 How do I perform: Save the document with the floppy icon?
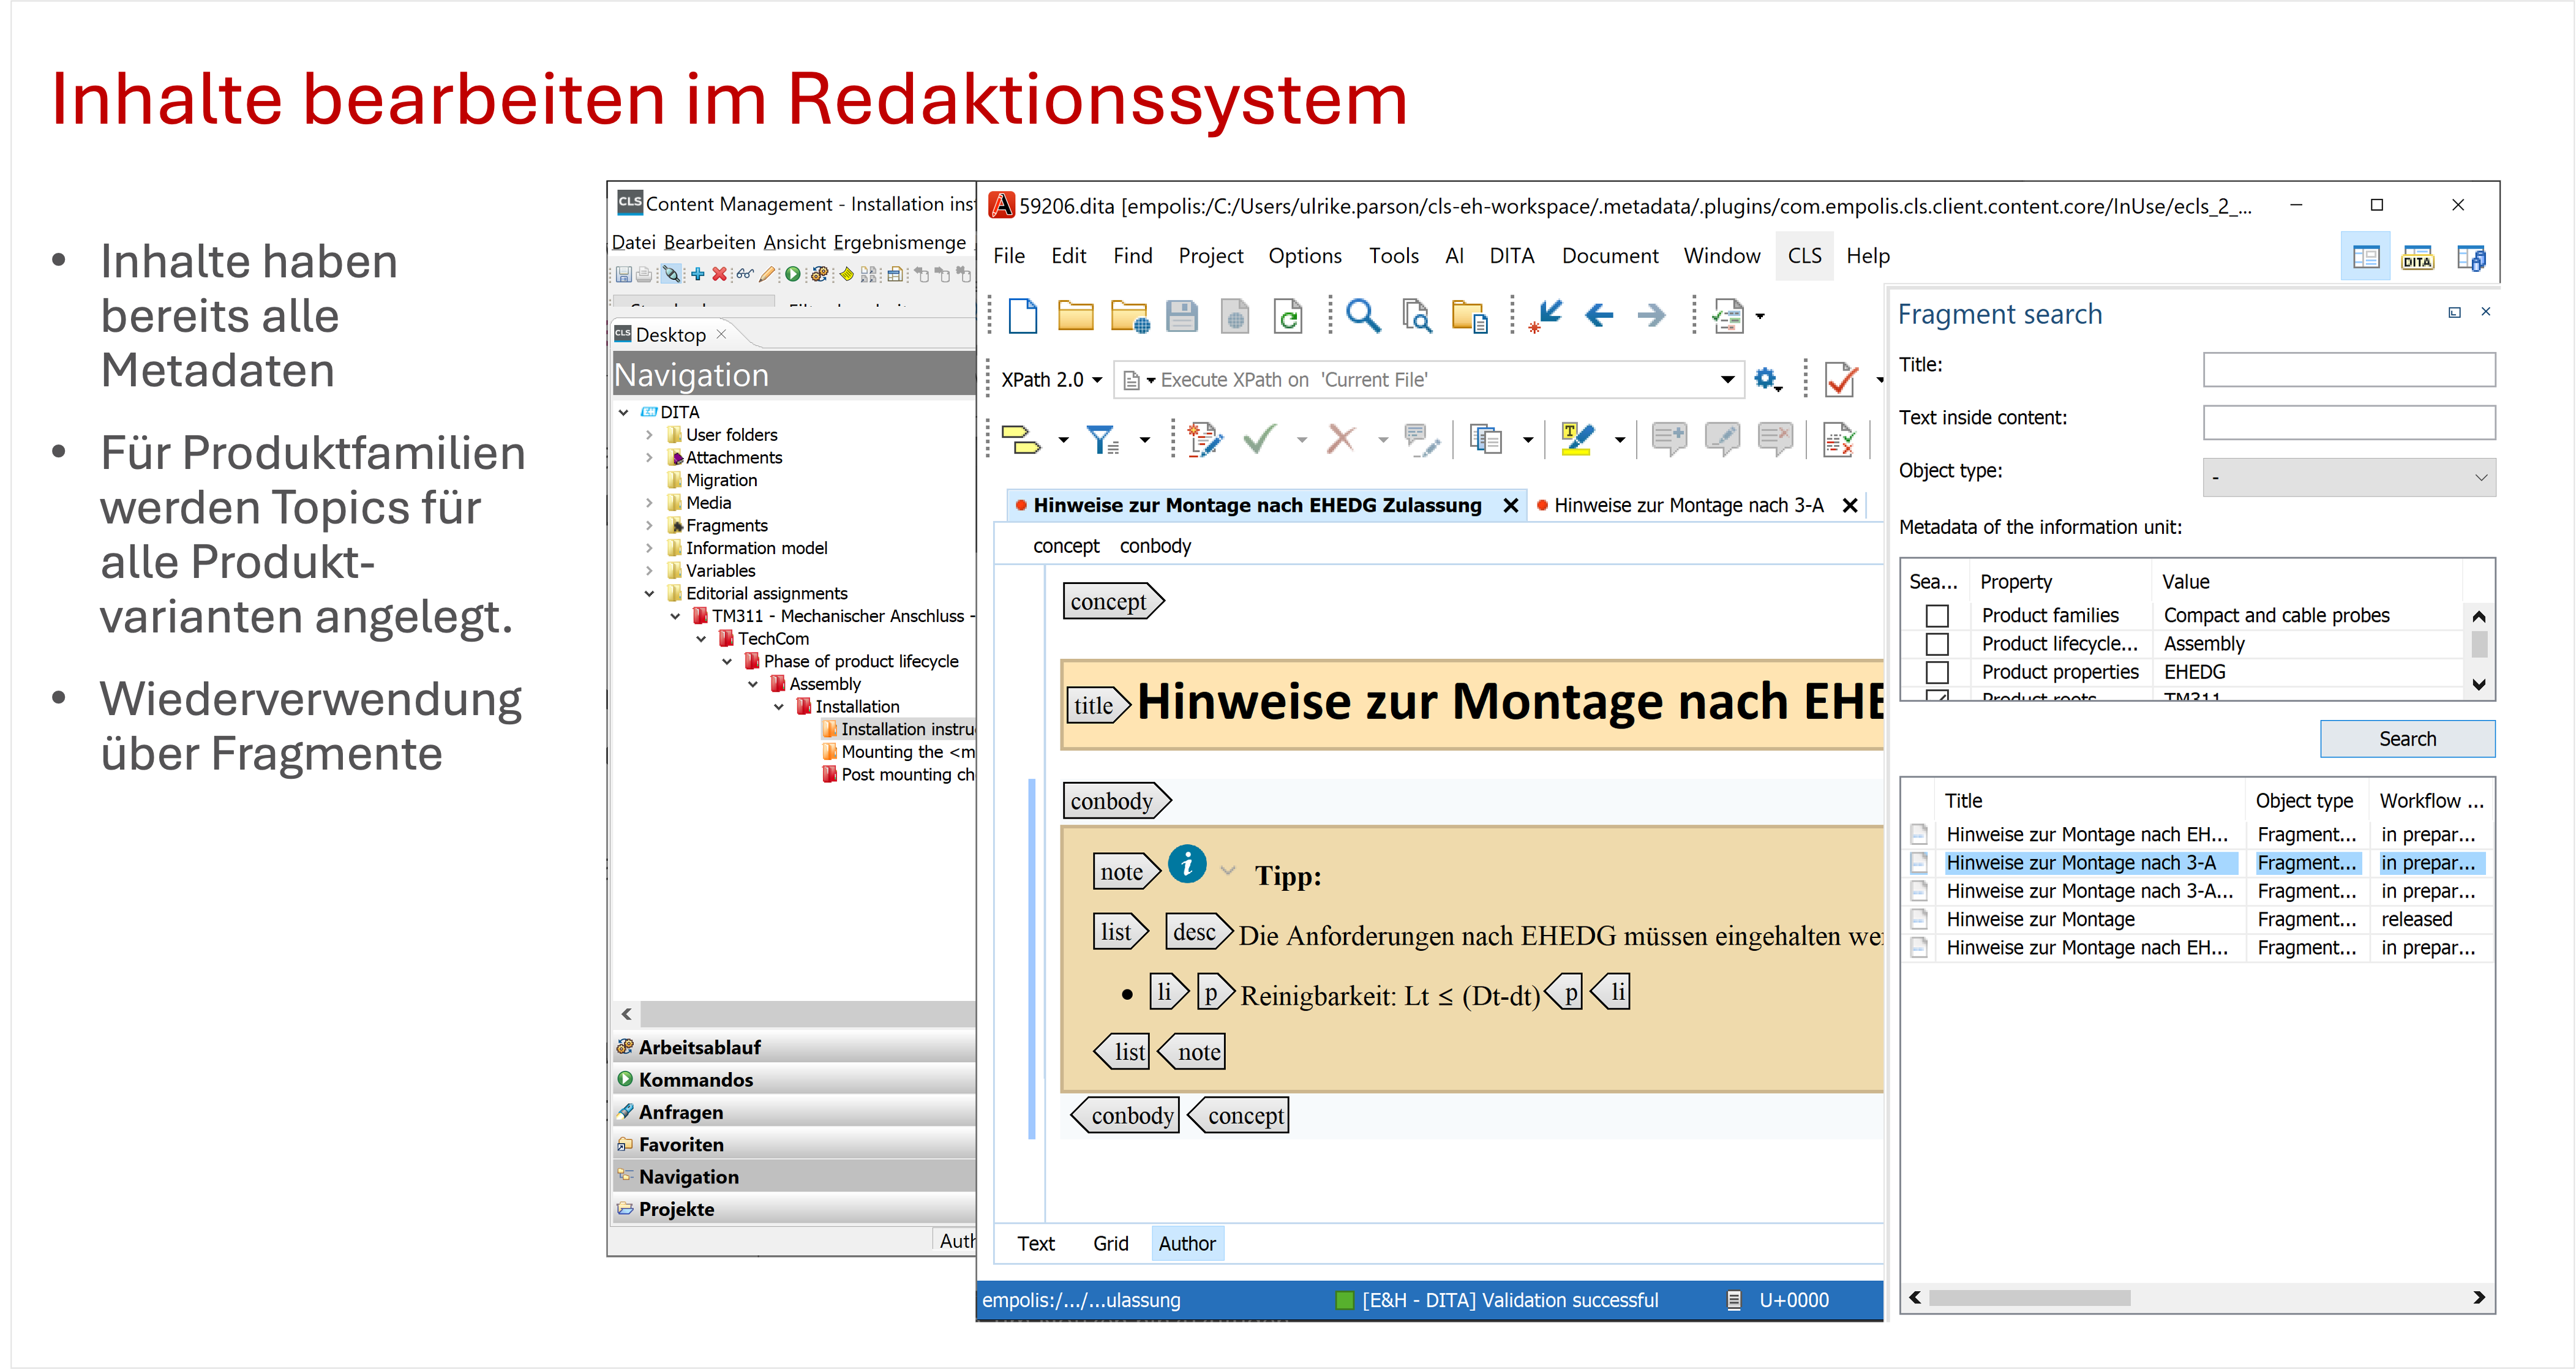click(1181, 316)
